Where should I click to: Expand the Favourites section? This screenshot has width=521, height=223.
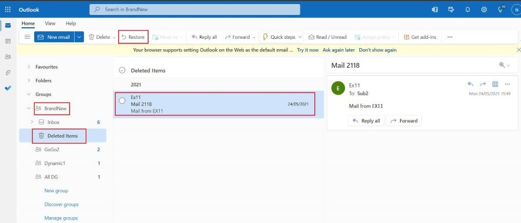click(x=28, y=67)
